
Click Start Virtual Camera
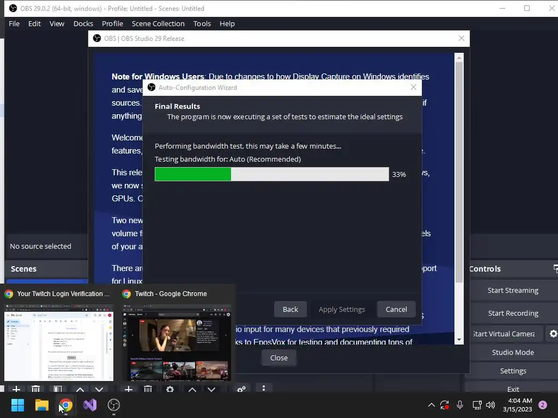[x=506, y=334]
